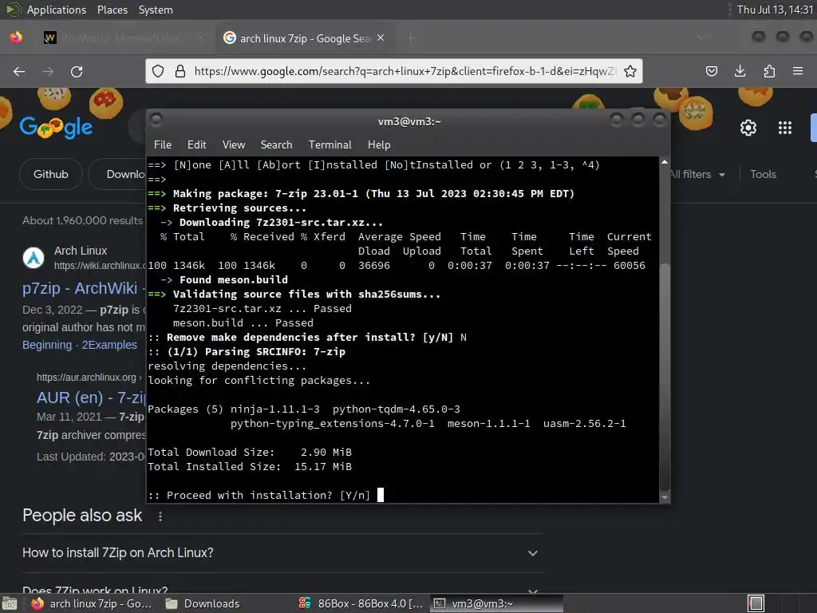Open the terminal View menu

pos(234,145)
